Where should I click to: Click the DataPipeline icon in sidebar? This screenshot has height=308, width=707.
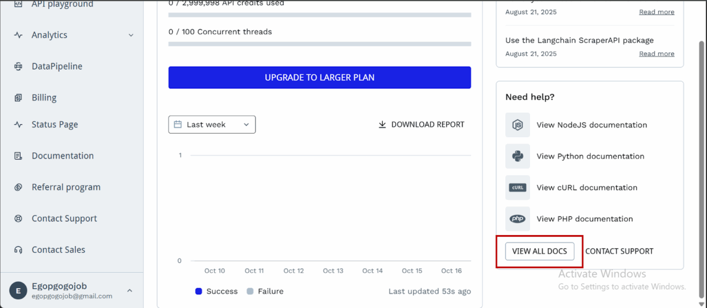pos(18,66)
